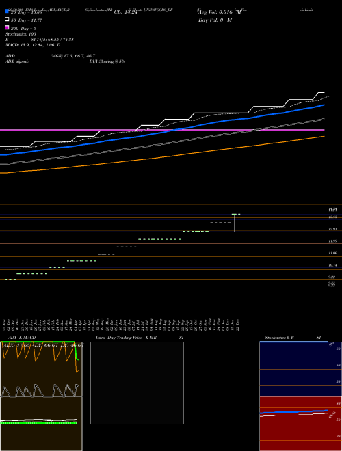Click the ADX & MACD mini chart
The width and height of the screenshot is (342, 451).
click(x=41, y=396)
